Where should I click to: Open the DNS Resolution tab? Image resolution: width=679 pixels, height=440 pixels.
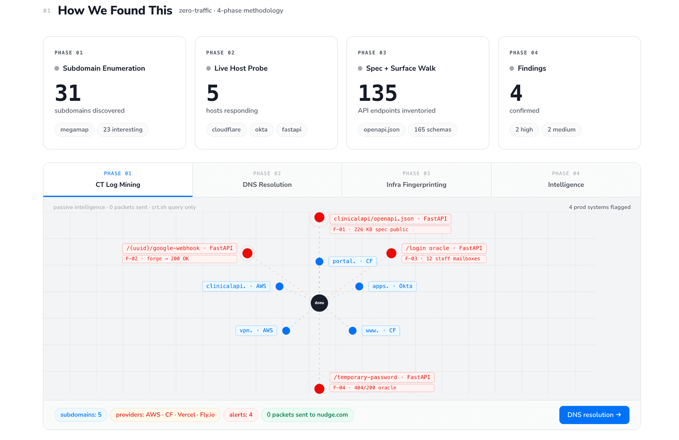(x=267, y=180)
